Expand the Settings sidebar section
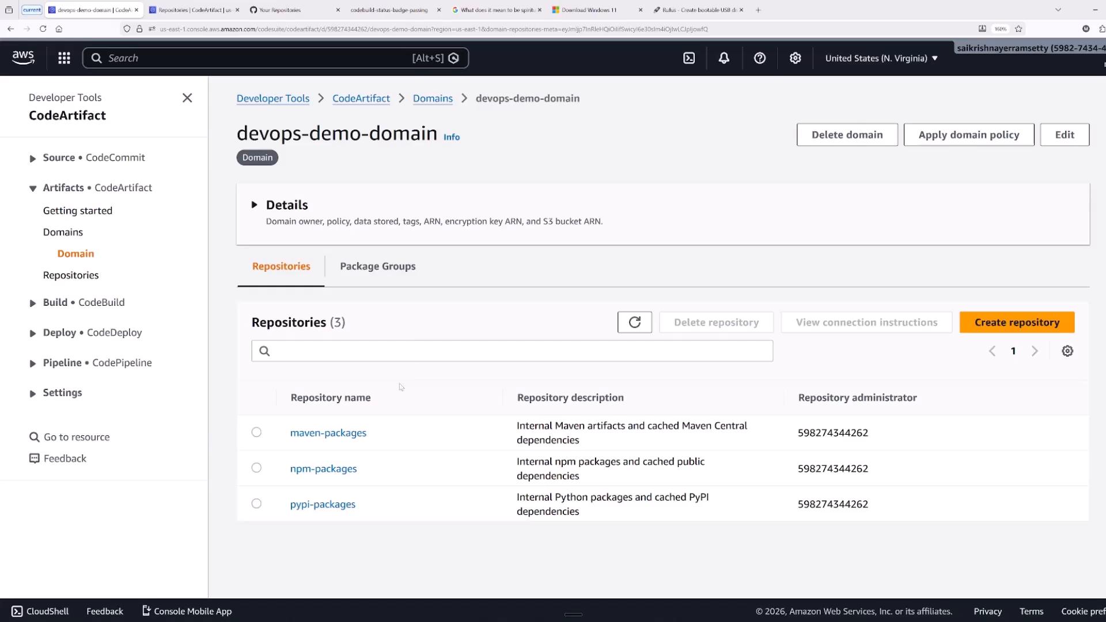This screenshot has height=622, width=1106. pos(33,393)
